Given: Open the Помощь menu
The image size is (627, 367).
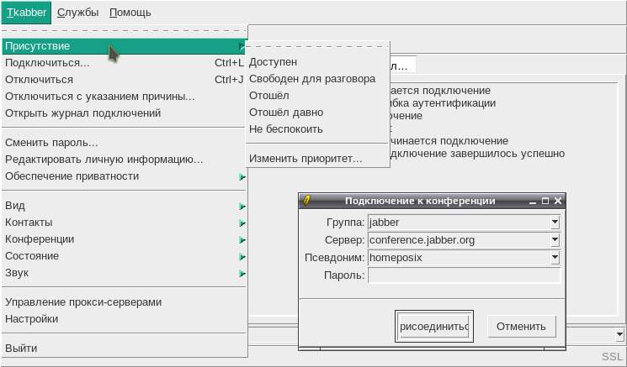Looking at the screenshot, I should point(130,13).
